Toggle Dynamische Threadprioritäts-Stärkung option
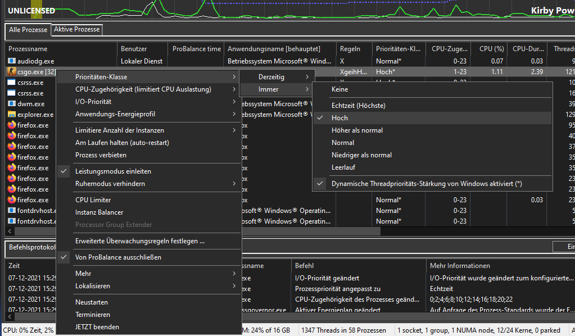Viewport: 575px width, 336px height. coord(432,184)
